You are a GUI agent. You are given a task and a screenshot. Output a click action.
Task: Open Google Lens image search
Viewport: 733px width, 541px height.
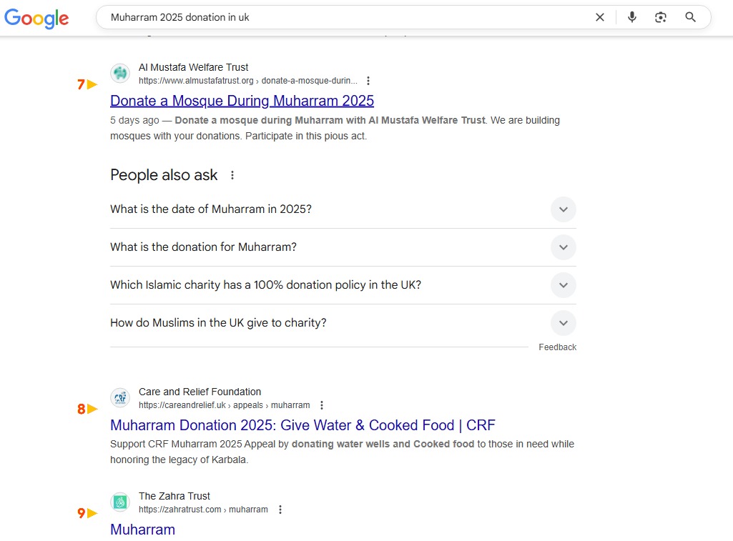(661, 17)
